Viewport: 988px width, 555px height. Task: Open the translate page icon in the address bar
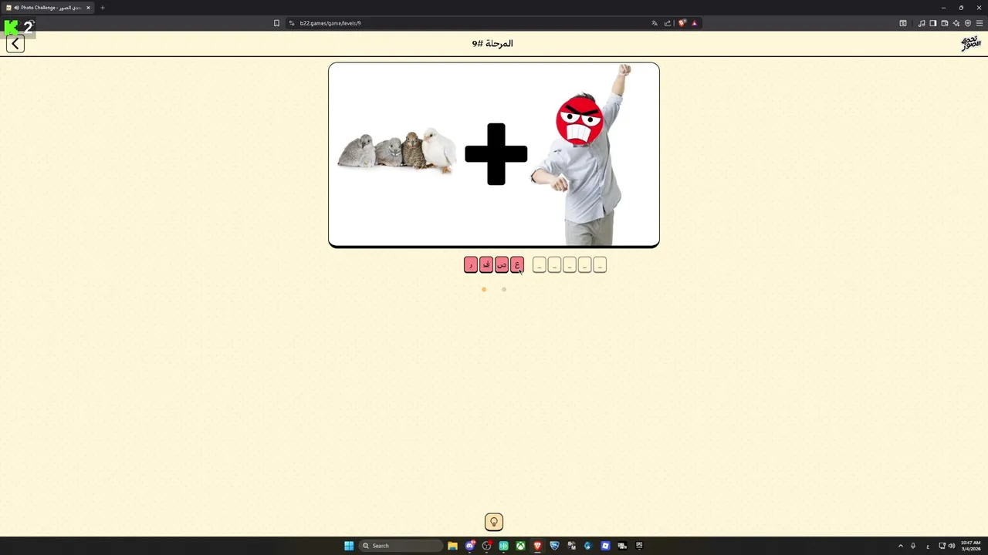click(x=655, y=23)
